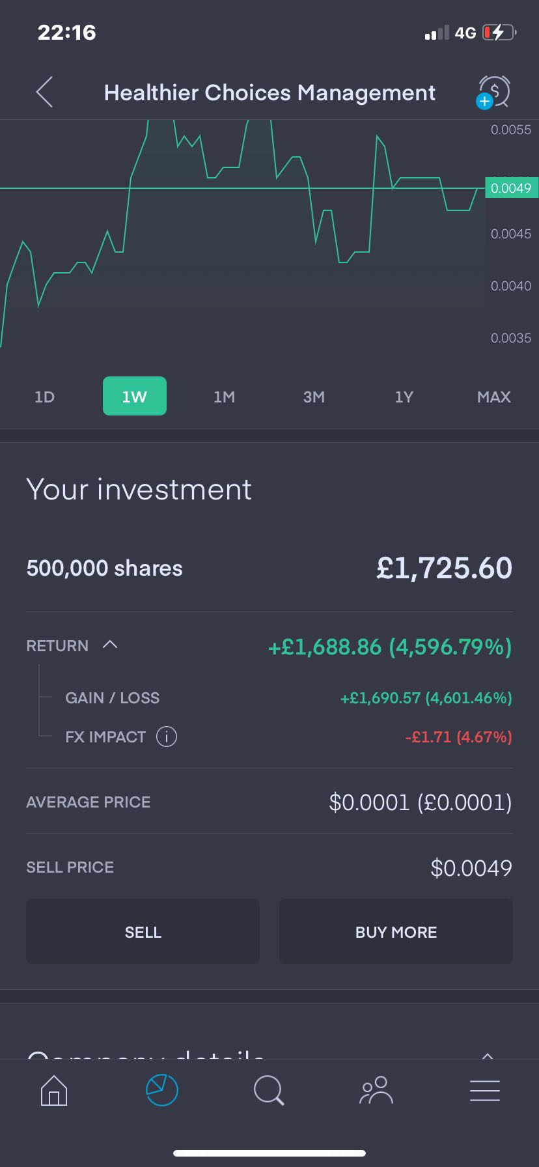The width and height of the screenshot is (539, 1167).
Task: Tap the SELL button
Action: 143,931
